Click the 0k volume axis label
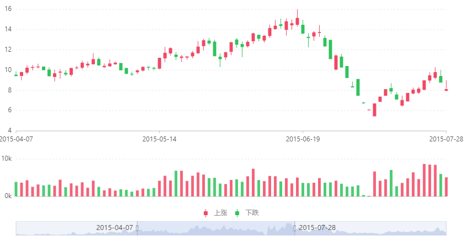This screenshot has width=471, height=241. pyautogui.click(x=8, y=196)
